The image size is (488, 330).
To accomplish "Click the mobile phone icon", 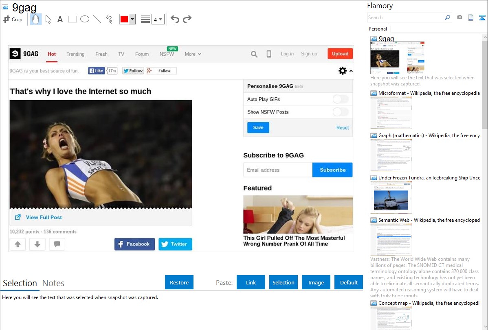I will [x=269, y=54].
